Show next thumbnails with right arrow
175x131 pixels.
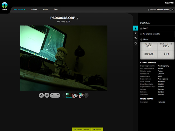point(87,95)
